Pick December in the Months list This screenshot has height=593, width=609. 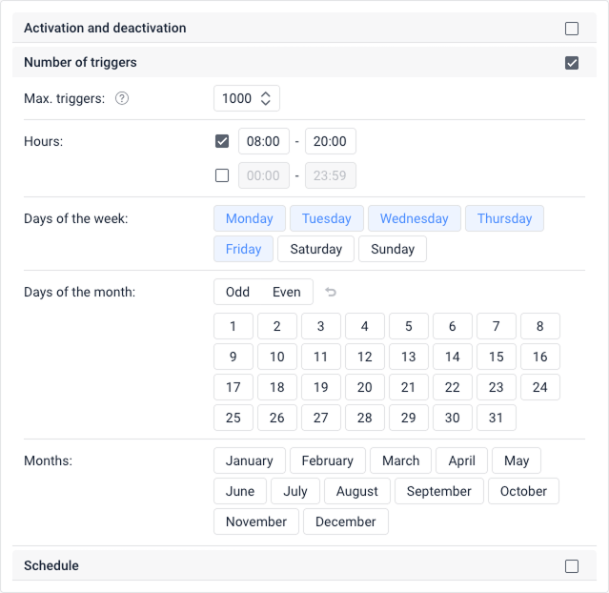(x=346, y=522)
